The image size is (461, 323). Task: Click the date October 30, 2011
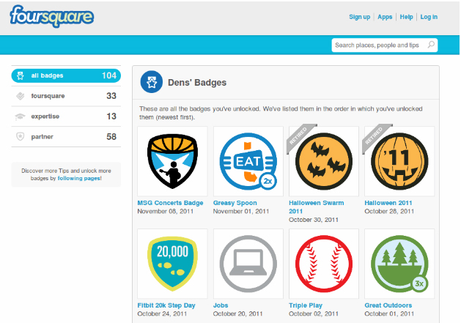[314, 220]
